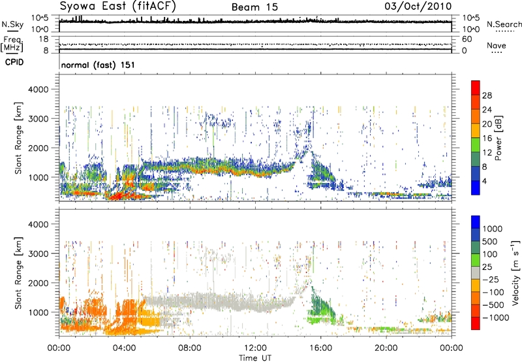The height and width of the screenshot is (362, 522).
Task: Select the 'Beam 15' heading
Action: (x=254, y=7)
